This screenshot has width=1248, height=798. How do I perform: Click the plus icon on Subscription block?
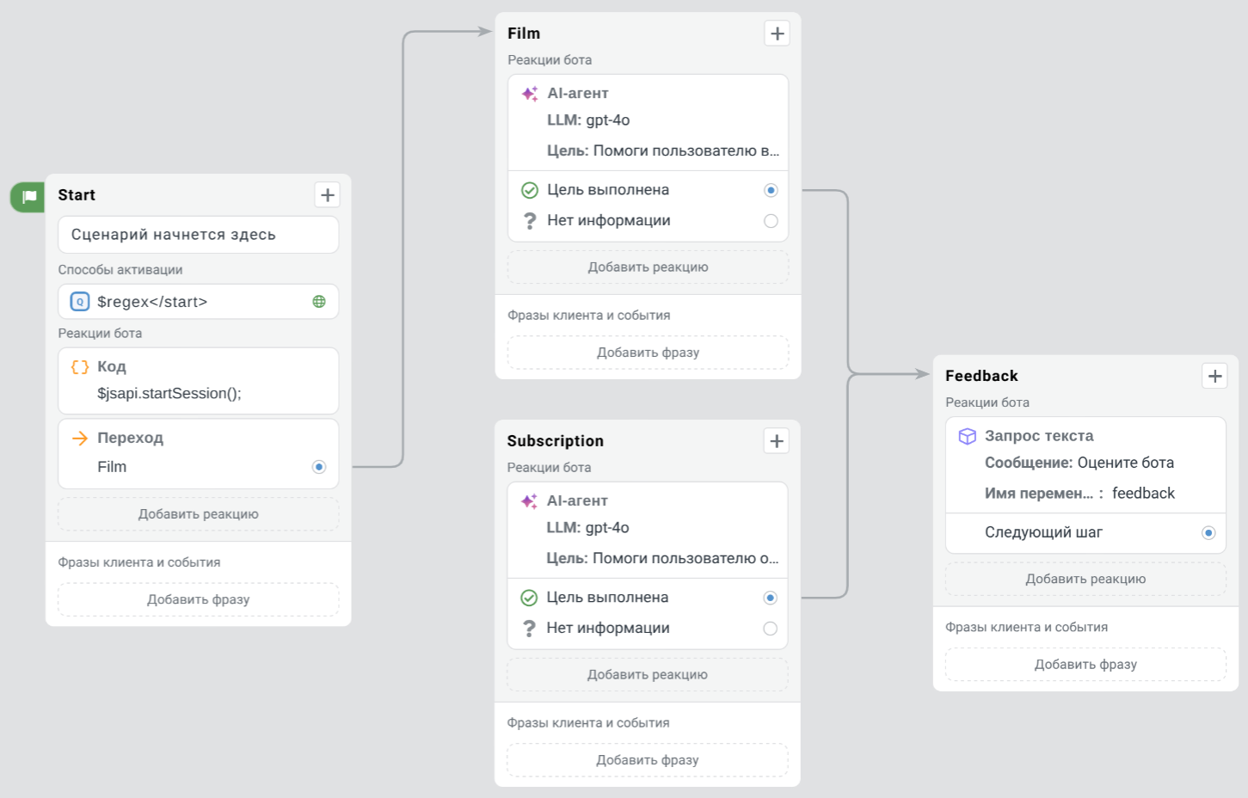coord(777,441)
